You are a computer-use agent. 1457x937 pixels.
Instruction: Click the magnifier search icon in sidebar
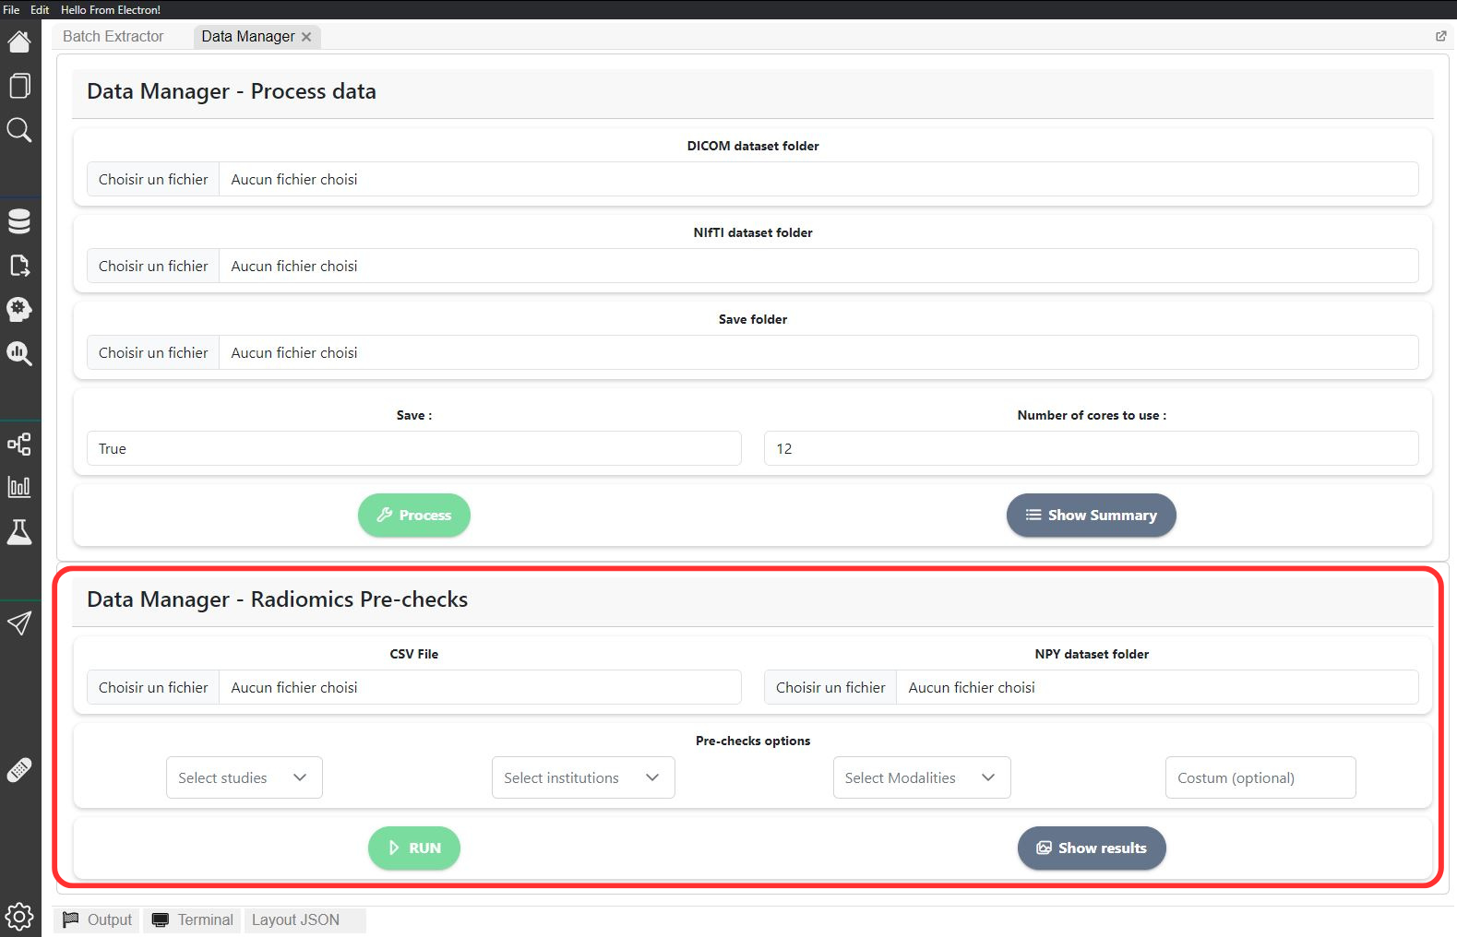(19, 130)
